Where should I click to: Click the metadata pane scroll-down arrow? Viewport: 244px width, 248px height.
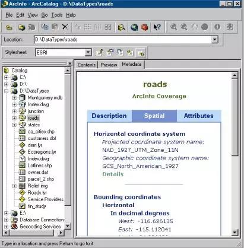pos(235,232)
